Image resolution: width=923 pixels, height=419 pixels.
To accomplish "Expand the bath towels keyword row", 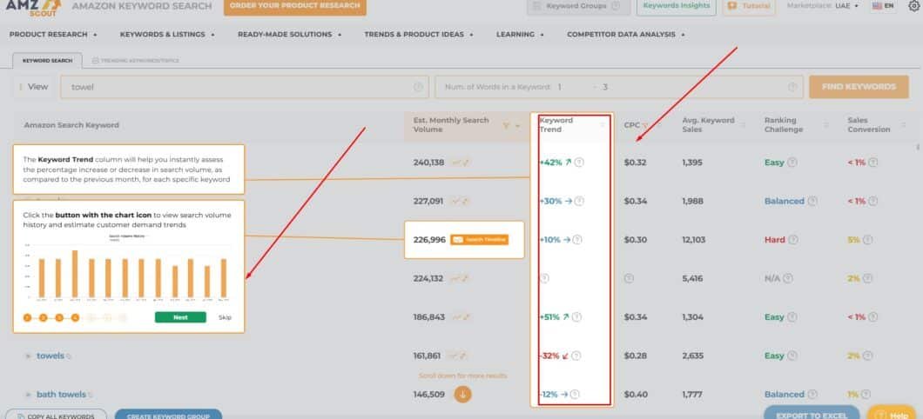I will (28, 395).
